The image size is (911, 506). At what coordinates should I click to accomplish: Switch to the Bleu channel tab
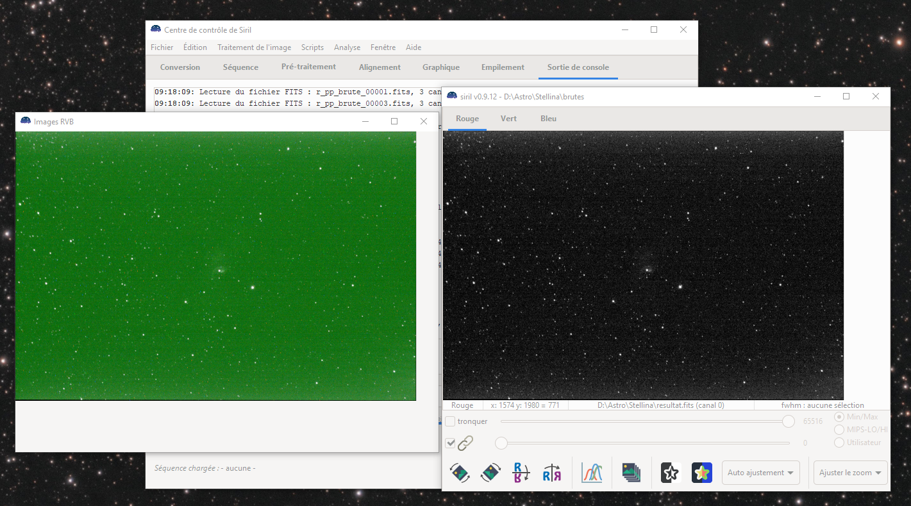pyautogui.click(x=548, y=119)
